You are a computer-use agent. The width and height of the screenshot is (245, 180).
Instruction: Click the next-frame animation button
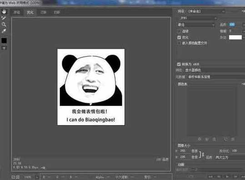235,177
